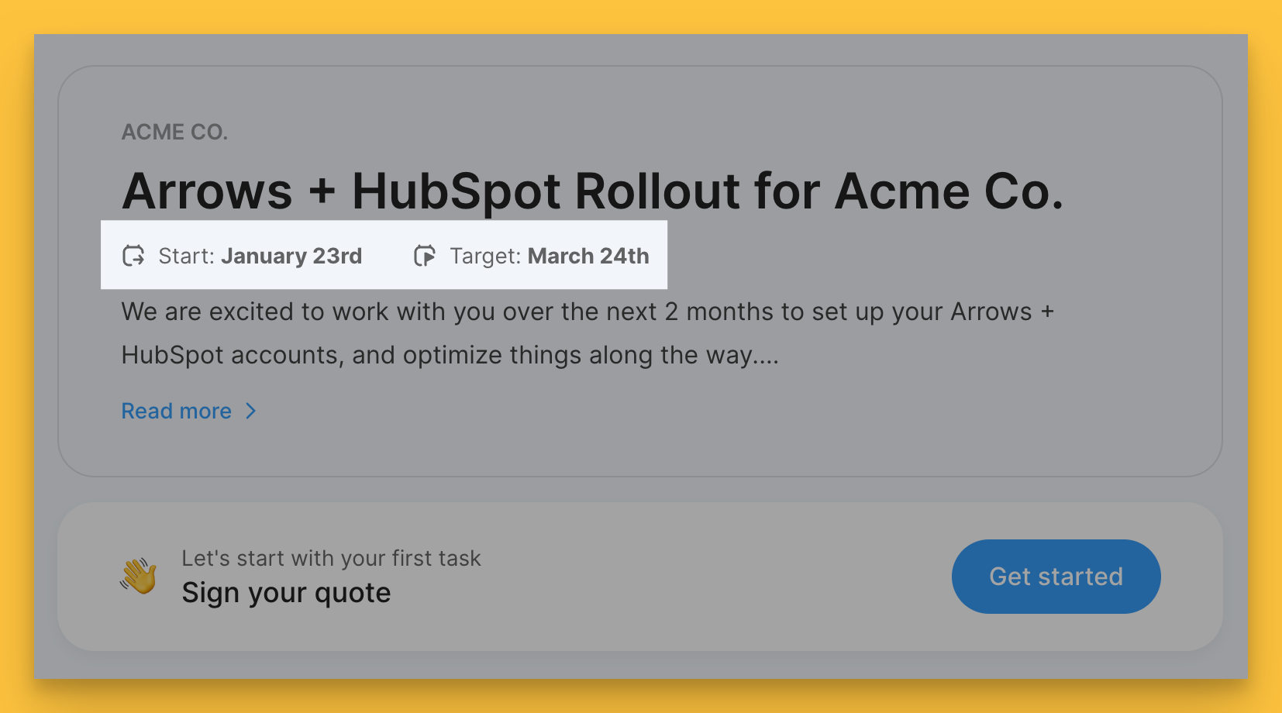Click "Let's start with your first task" text
Screen dimensions: 1282x713
331,558
